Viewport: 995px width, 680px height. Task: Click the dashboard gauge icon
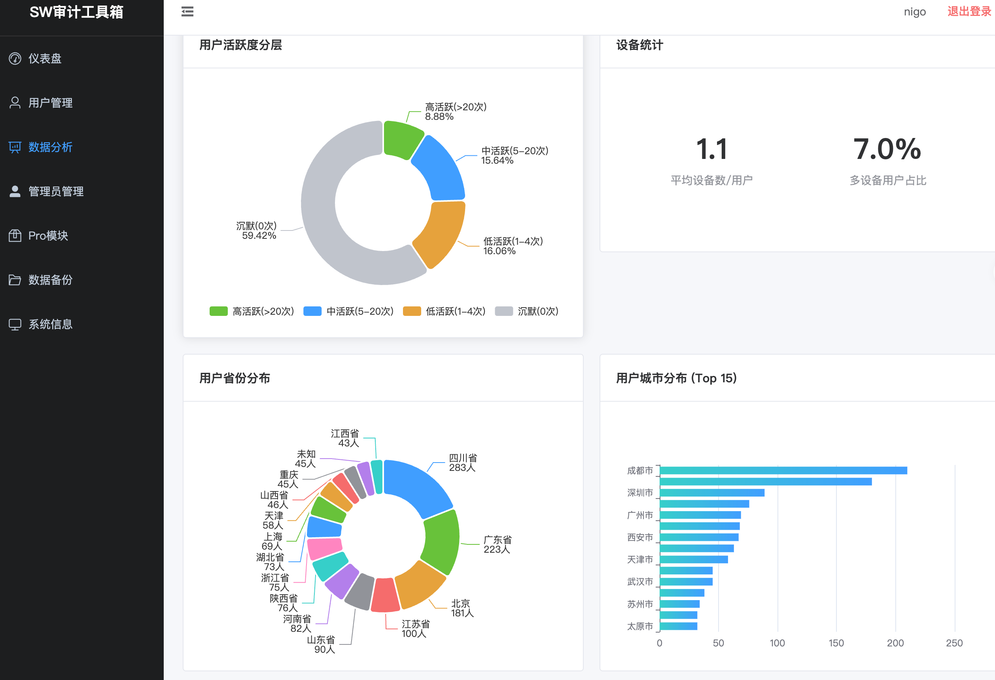[15, 59]
